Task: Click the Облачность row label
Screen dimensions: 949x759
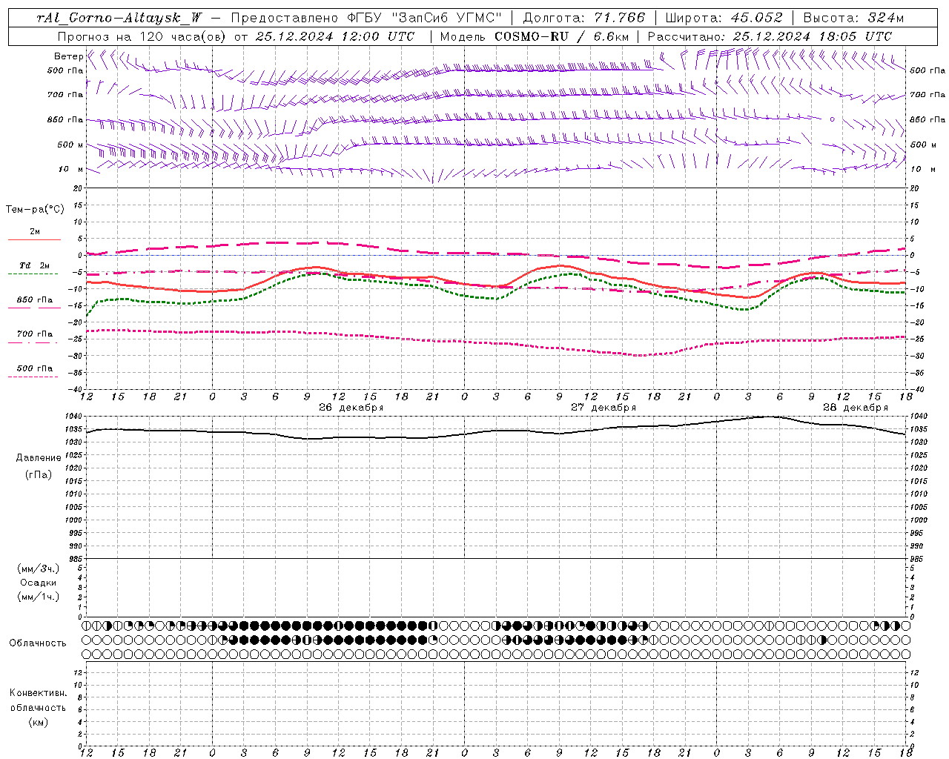Action: click(38, 643)
